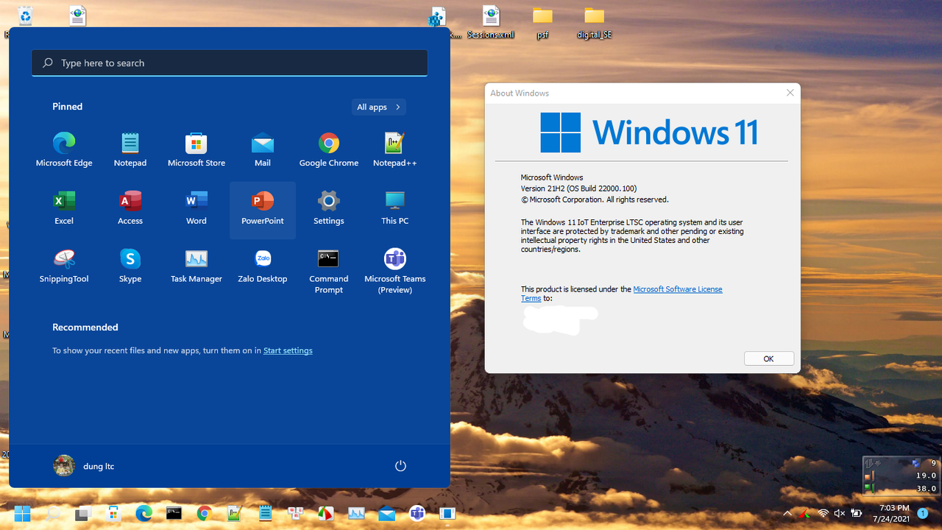The image size is (942, 530).
Task: Click the red-green tray application icon
Action: pos(805,513)
